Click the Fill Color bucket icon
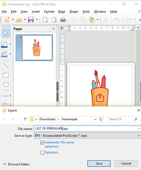This screenshot has height=170, width=141. pos(4,54)
